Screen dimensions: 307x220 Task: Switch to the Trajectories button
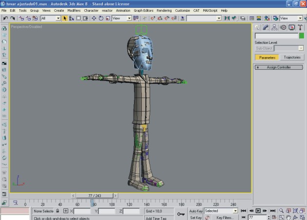click(x=292, y=57)
